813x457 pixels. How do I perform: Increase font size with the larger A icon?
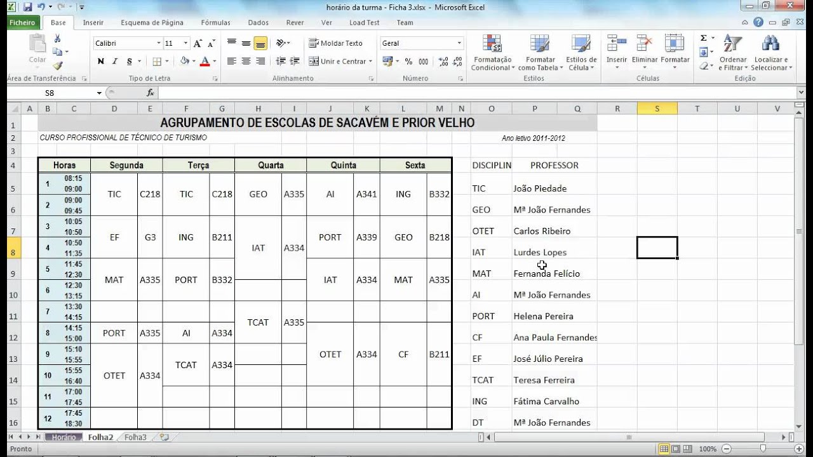coord(197,43)
